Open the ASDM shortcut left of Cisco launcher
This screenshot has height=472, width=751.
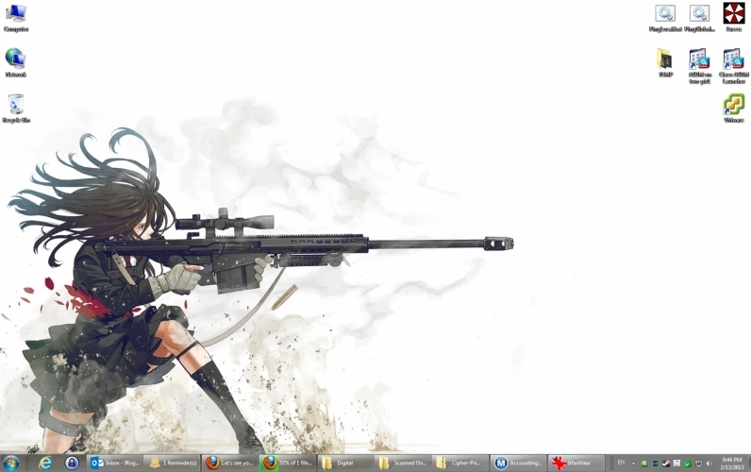coord(699,66)
